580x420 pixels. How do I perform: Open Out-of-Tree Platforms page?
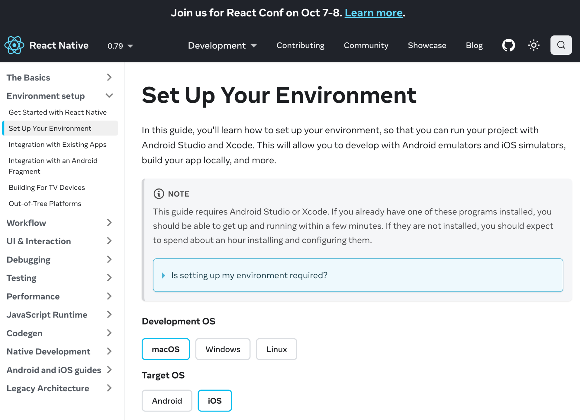tap(45, 203)
